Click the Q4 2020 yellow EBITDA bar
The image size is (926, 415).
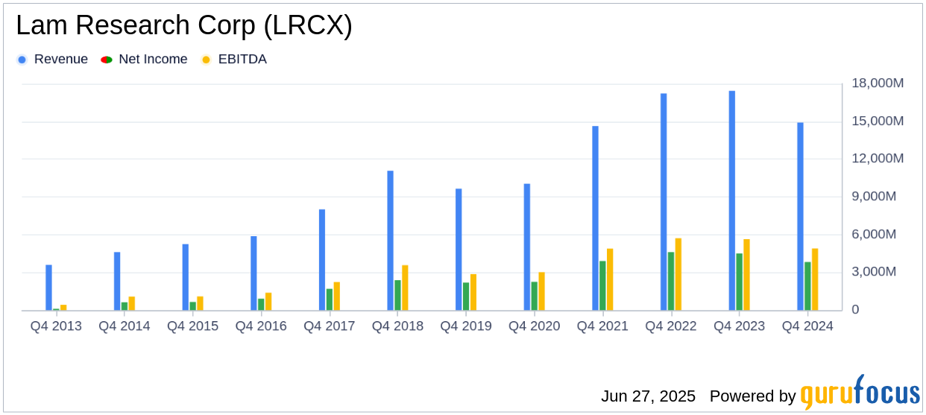(542, 291)
